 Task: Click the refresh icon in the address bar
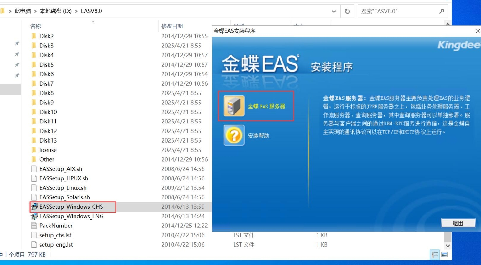tap(347, 12)
